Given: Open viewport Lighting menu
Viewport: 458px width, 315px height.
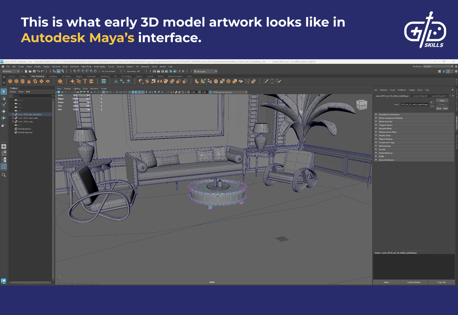Looking at the screenshot, I should point(77,89).
